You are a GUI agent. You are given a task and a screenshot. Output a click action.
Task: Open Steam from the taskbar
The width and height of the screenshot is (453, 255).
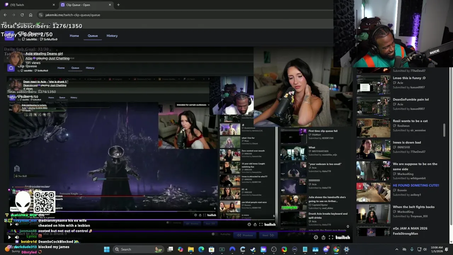coord(253,249)
